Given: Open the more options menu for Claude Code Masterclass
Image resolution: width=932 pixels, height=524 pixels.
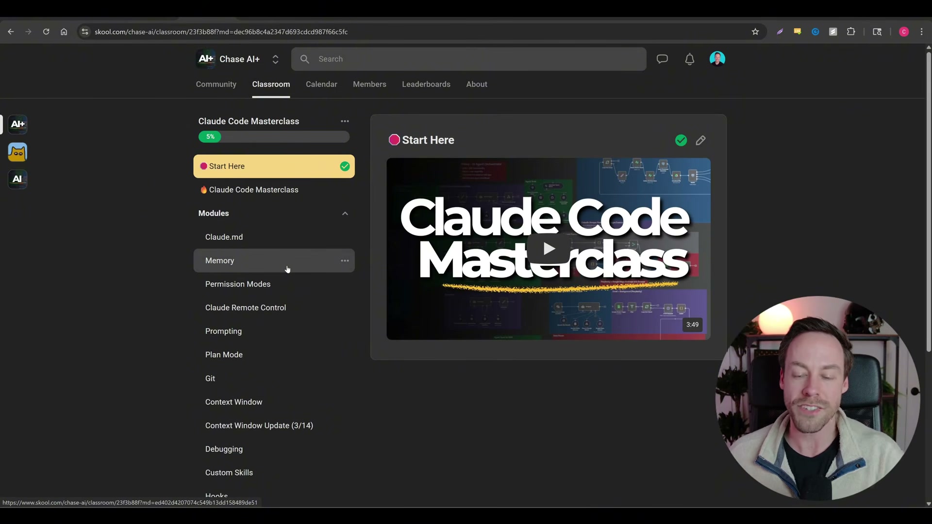Looking at the screenshot, I should click(345, 121).
